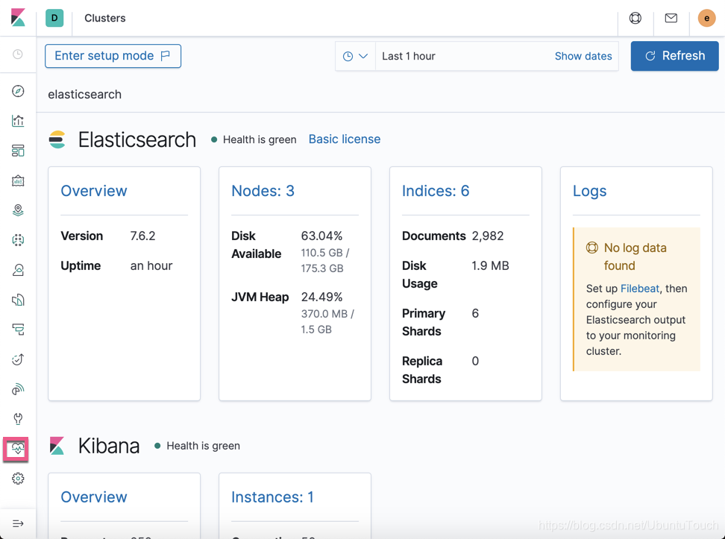Open Logs icon in sidebar
Image resolution: width=725 pixels, height=539 pixels.
point(18,300)
